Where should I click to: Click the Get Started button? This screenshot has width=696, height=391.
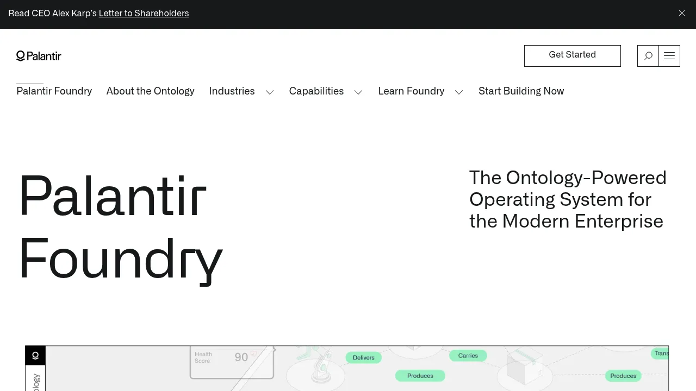[573, 56]
